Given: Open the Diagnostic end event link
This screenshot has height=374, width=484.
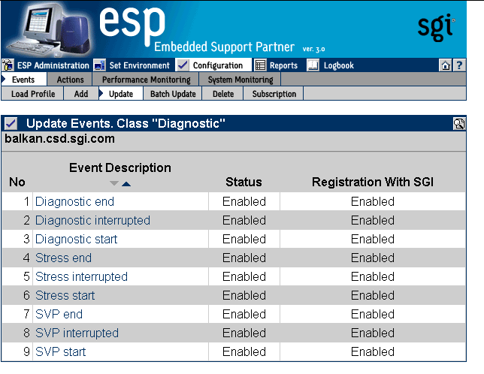Looking at the screenshot, I should [74, 202].
